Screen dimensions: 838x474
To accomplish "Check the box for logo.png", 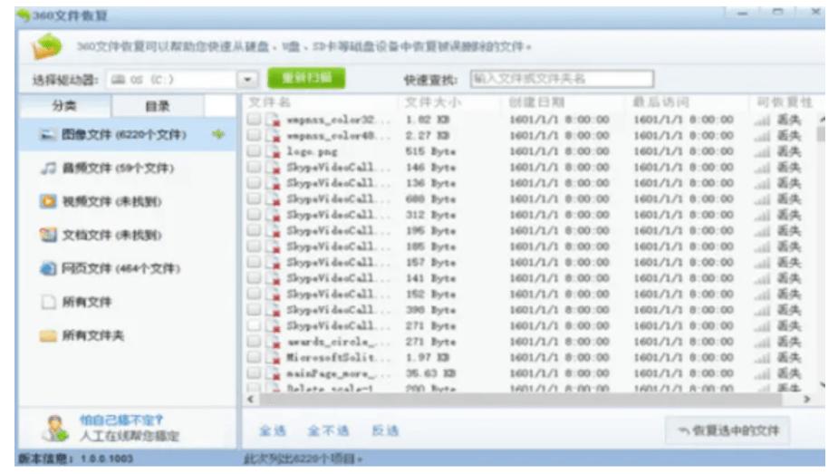I will 254,151.
